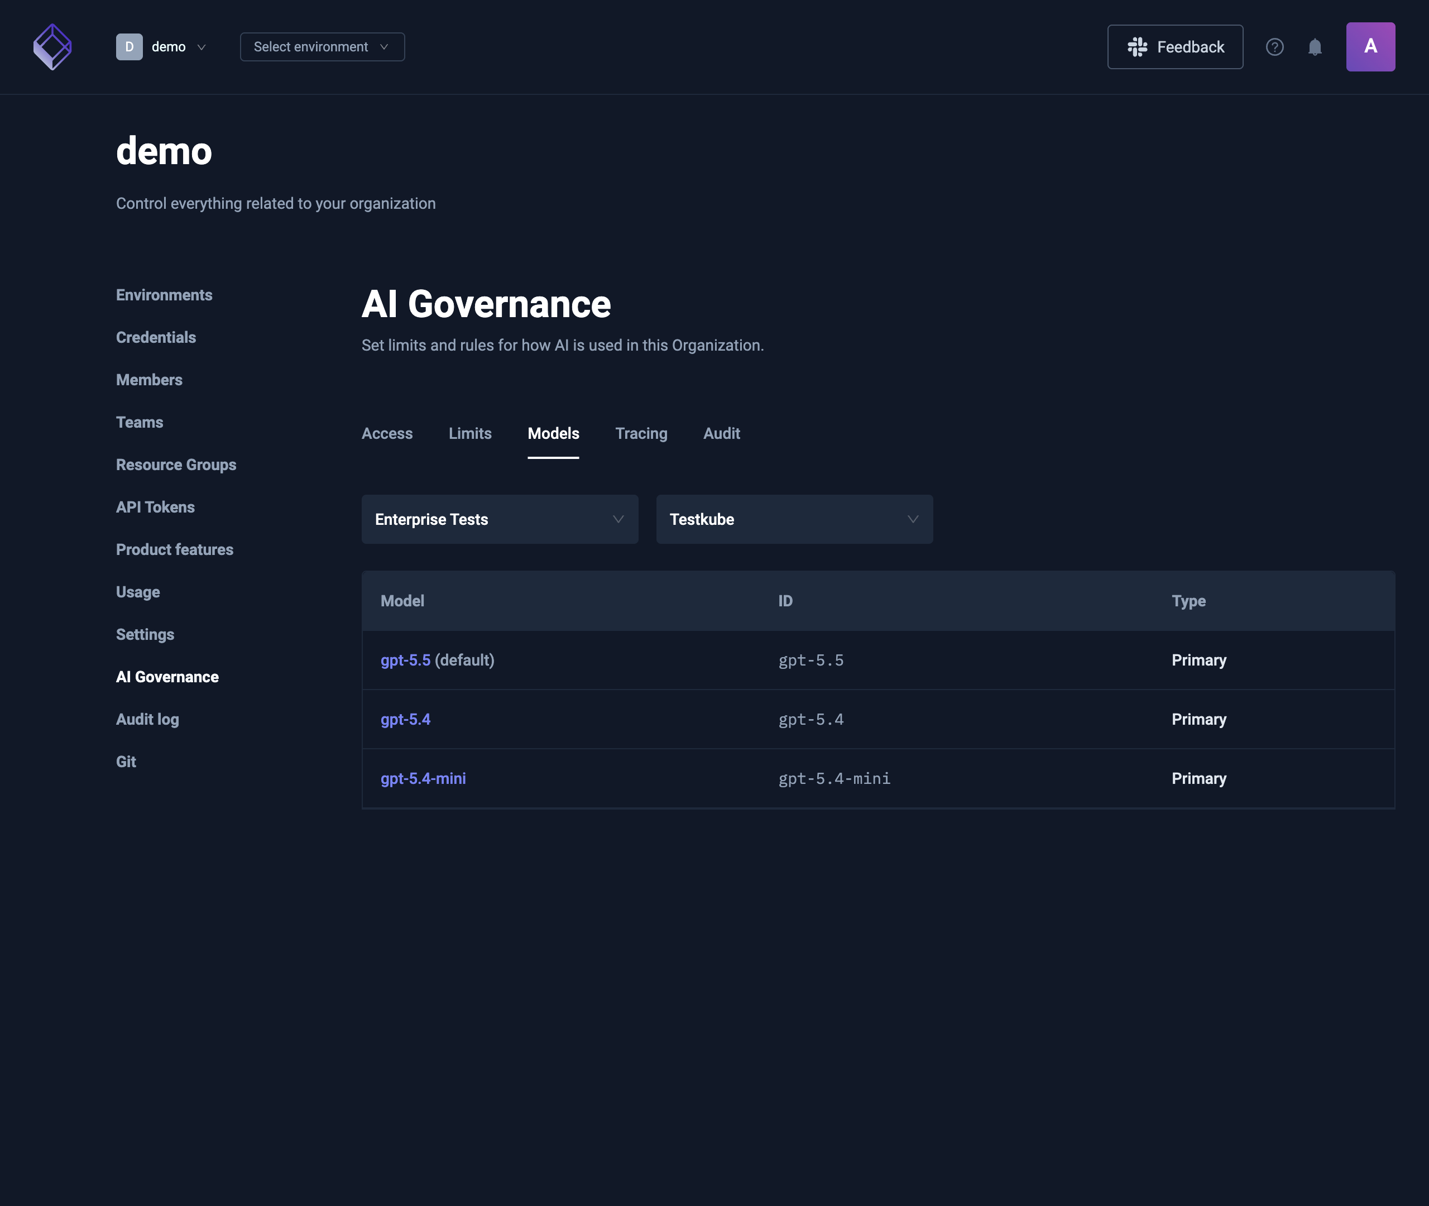
Task: Open the notifications bell icon
Action: [1315, 46]
